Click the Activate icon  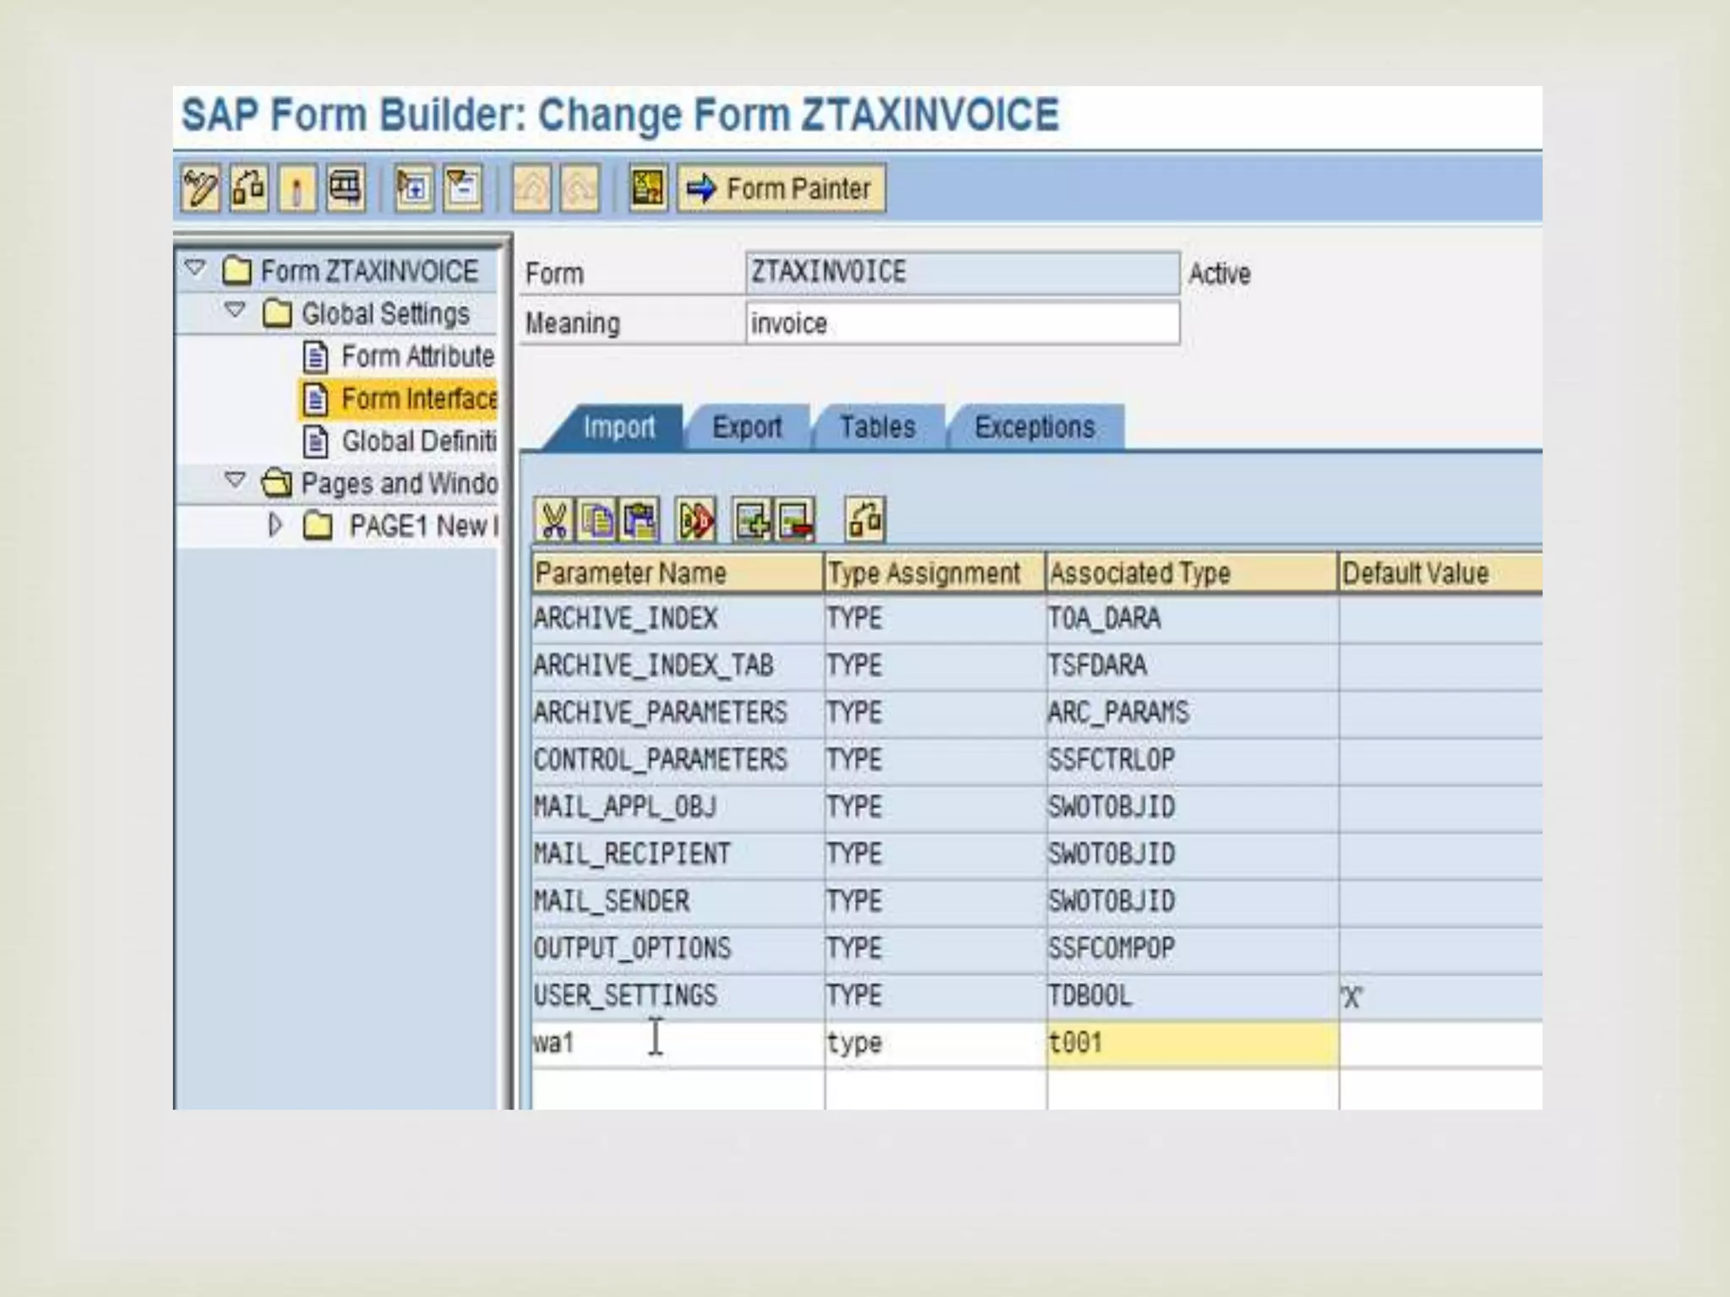[x=296, y=187]
